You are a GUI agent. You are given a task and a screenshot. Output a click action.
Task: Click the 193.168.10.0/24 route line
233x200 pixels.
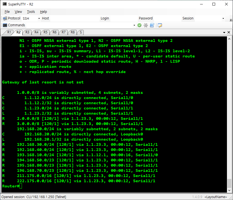point(80,155)
